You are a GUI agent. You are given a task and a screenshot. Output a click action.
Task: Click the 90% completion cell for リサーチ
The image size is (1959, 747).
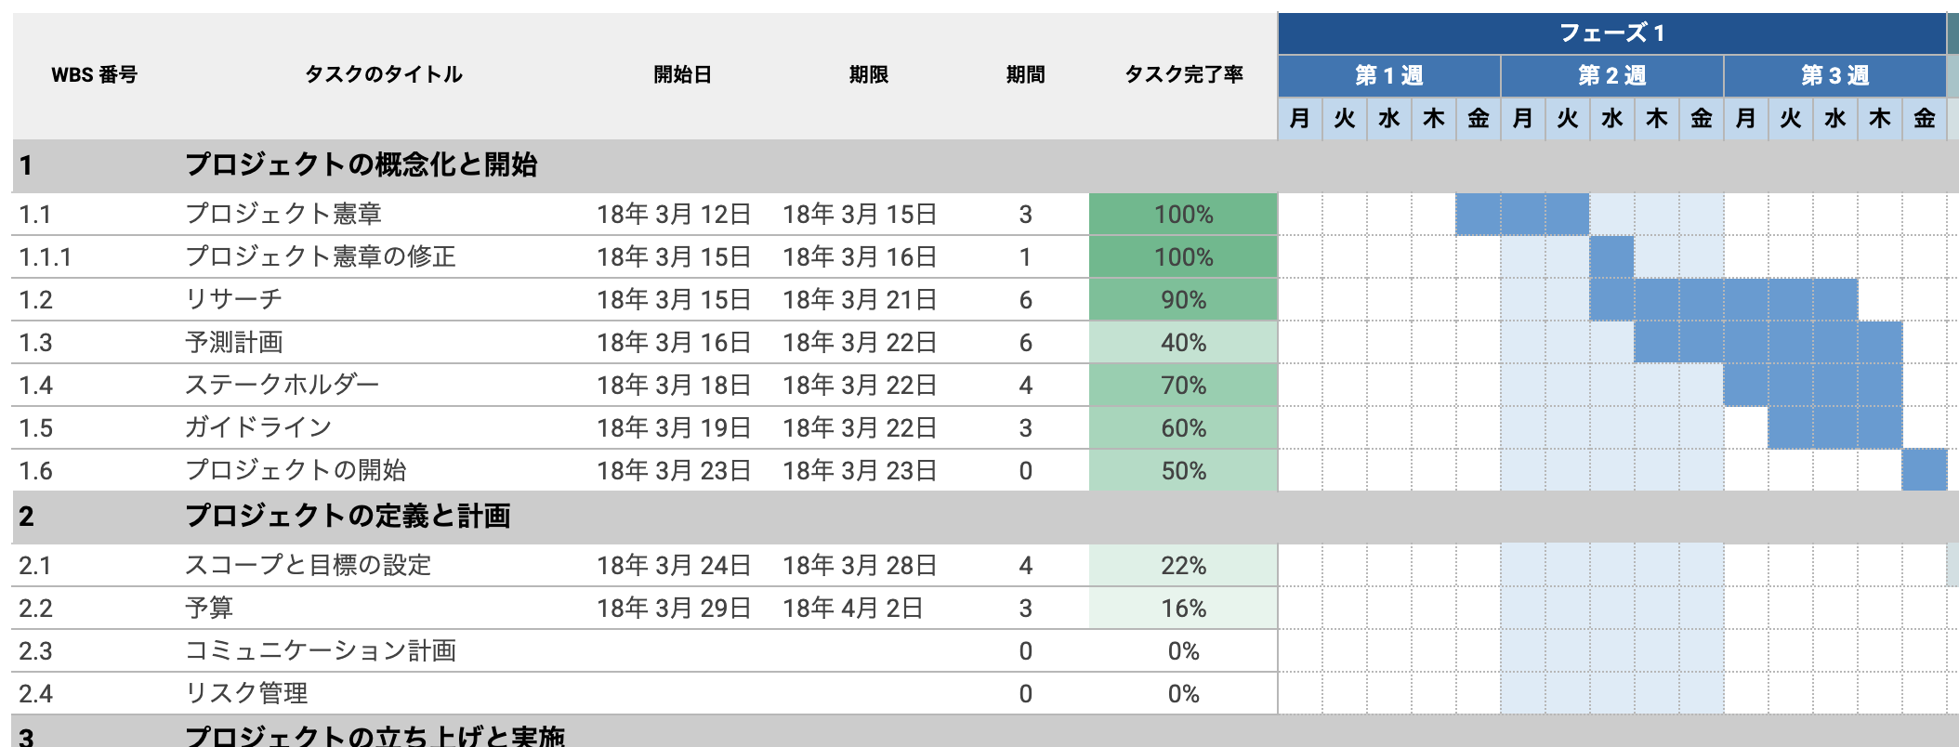tap(1183, 300)
